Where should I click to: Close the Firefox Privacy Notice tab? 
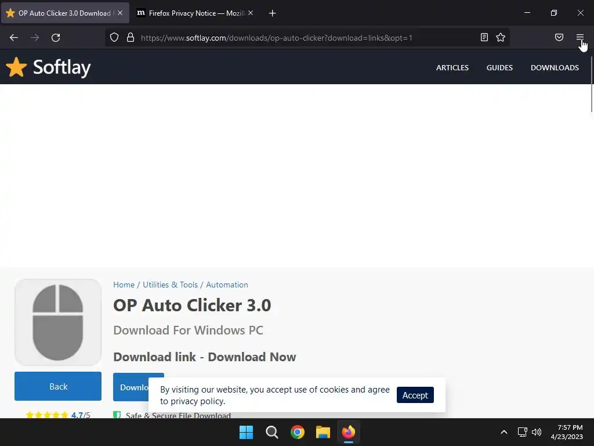(x=251, y=13)
